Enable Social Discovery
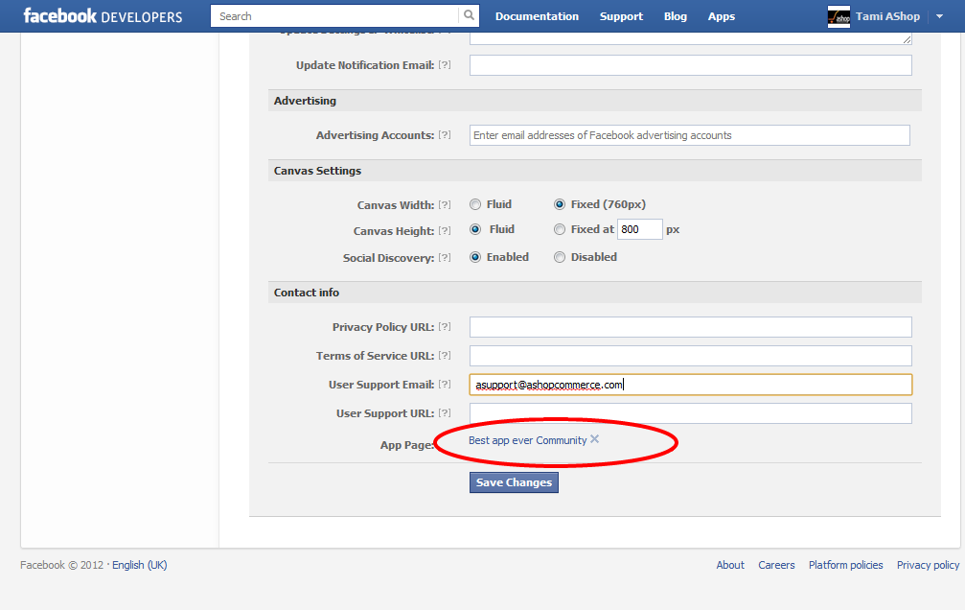The height and width of the screenshot is (610, 965). (475, 257)
